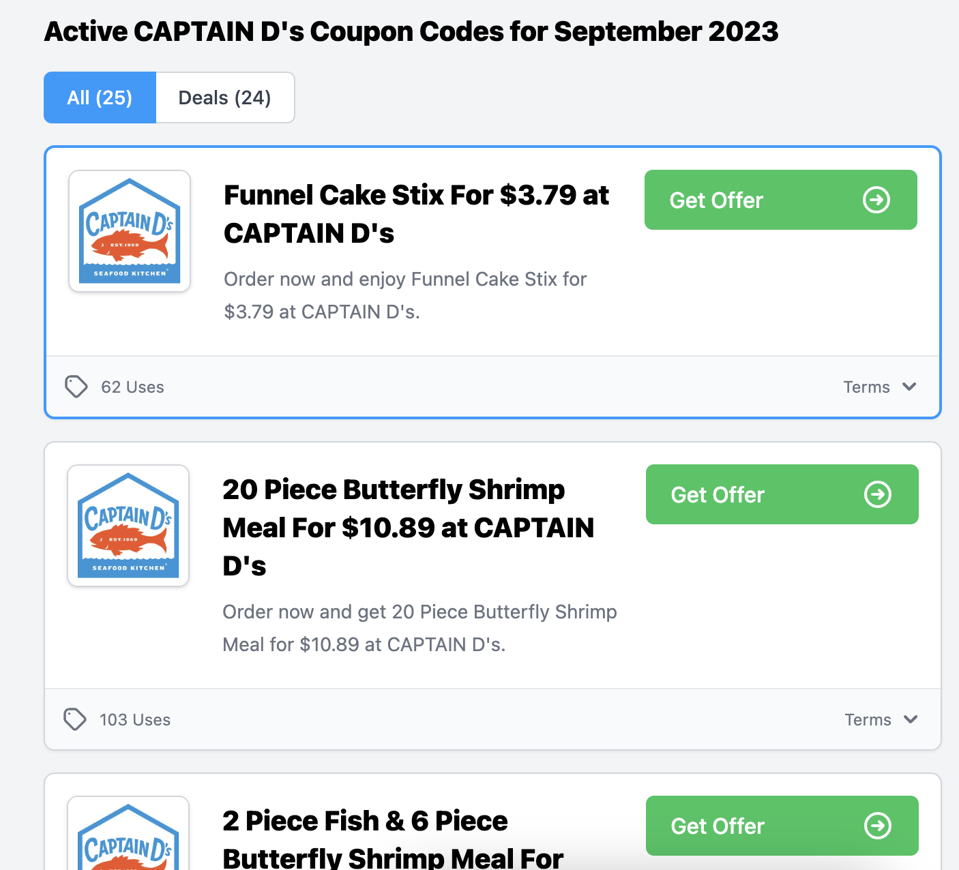Image resolution: width=959 pixels, height=870 pixels.
Task: Click arrow circle icon on 2 Piece Fish Get Offer
Action: click(878, 826)
